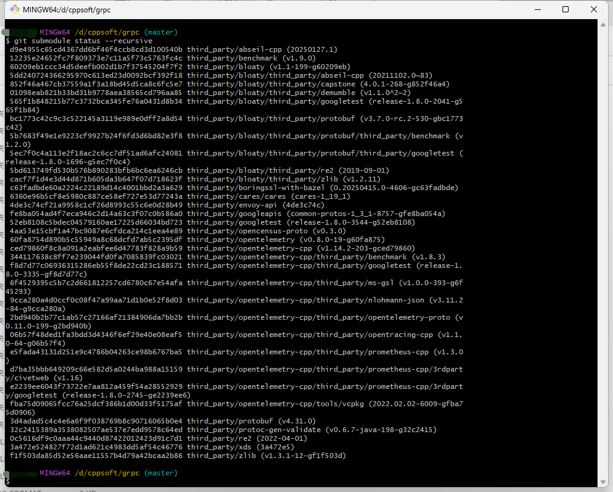Click opentelemetry-cpp/third_party/opentracing-cpp path
Screen dimensions: 613x492
pyautogui.click(x=310, y=334)
